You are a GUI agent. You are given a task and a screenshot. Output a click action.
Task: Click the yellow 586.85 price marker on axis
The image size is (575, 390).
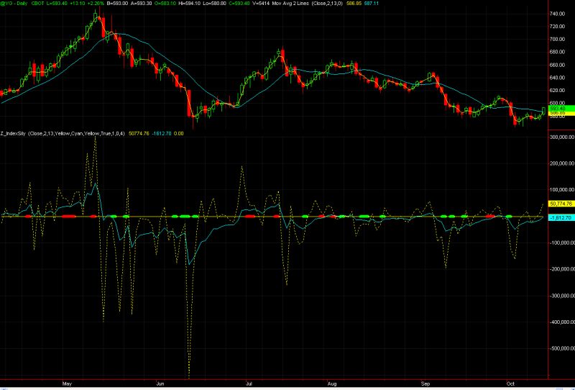(561, 113)
